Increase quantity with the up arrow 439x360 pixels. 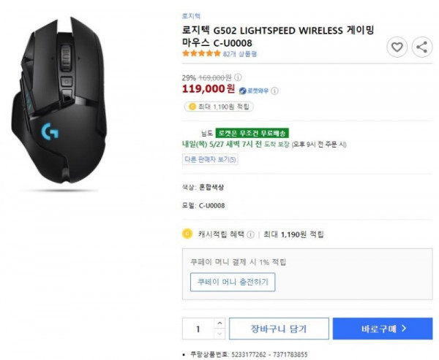coord(219,323)
